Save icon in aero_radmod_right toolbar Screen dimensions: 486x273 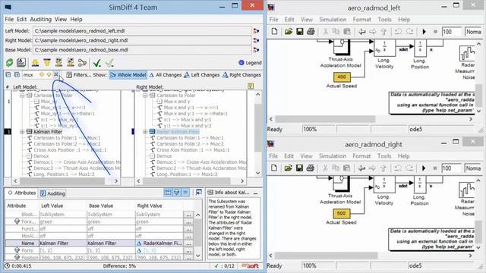click(299, 168)
